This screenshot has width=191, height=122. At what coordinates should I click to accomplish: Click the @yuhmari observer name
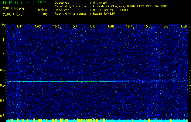pos(101,2)
